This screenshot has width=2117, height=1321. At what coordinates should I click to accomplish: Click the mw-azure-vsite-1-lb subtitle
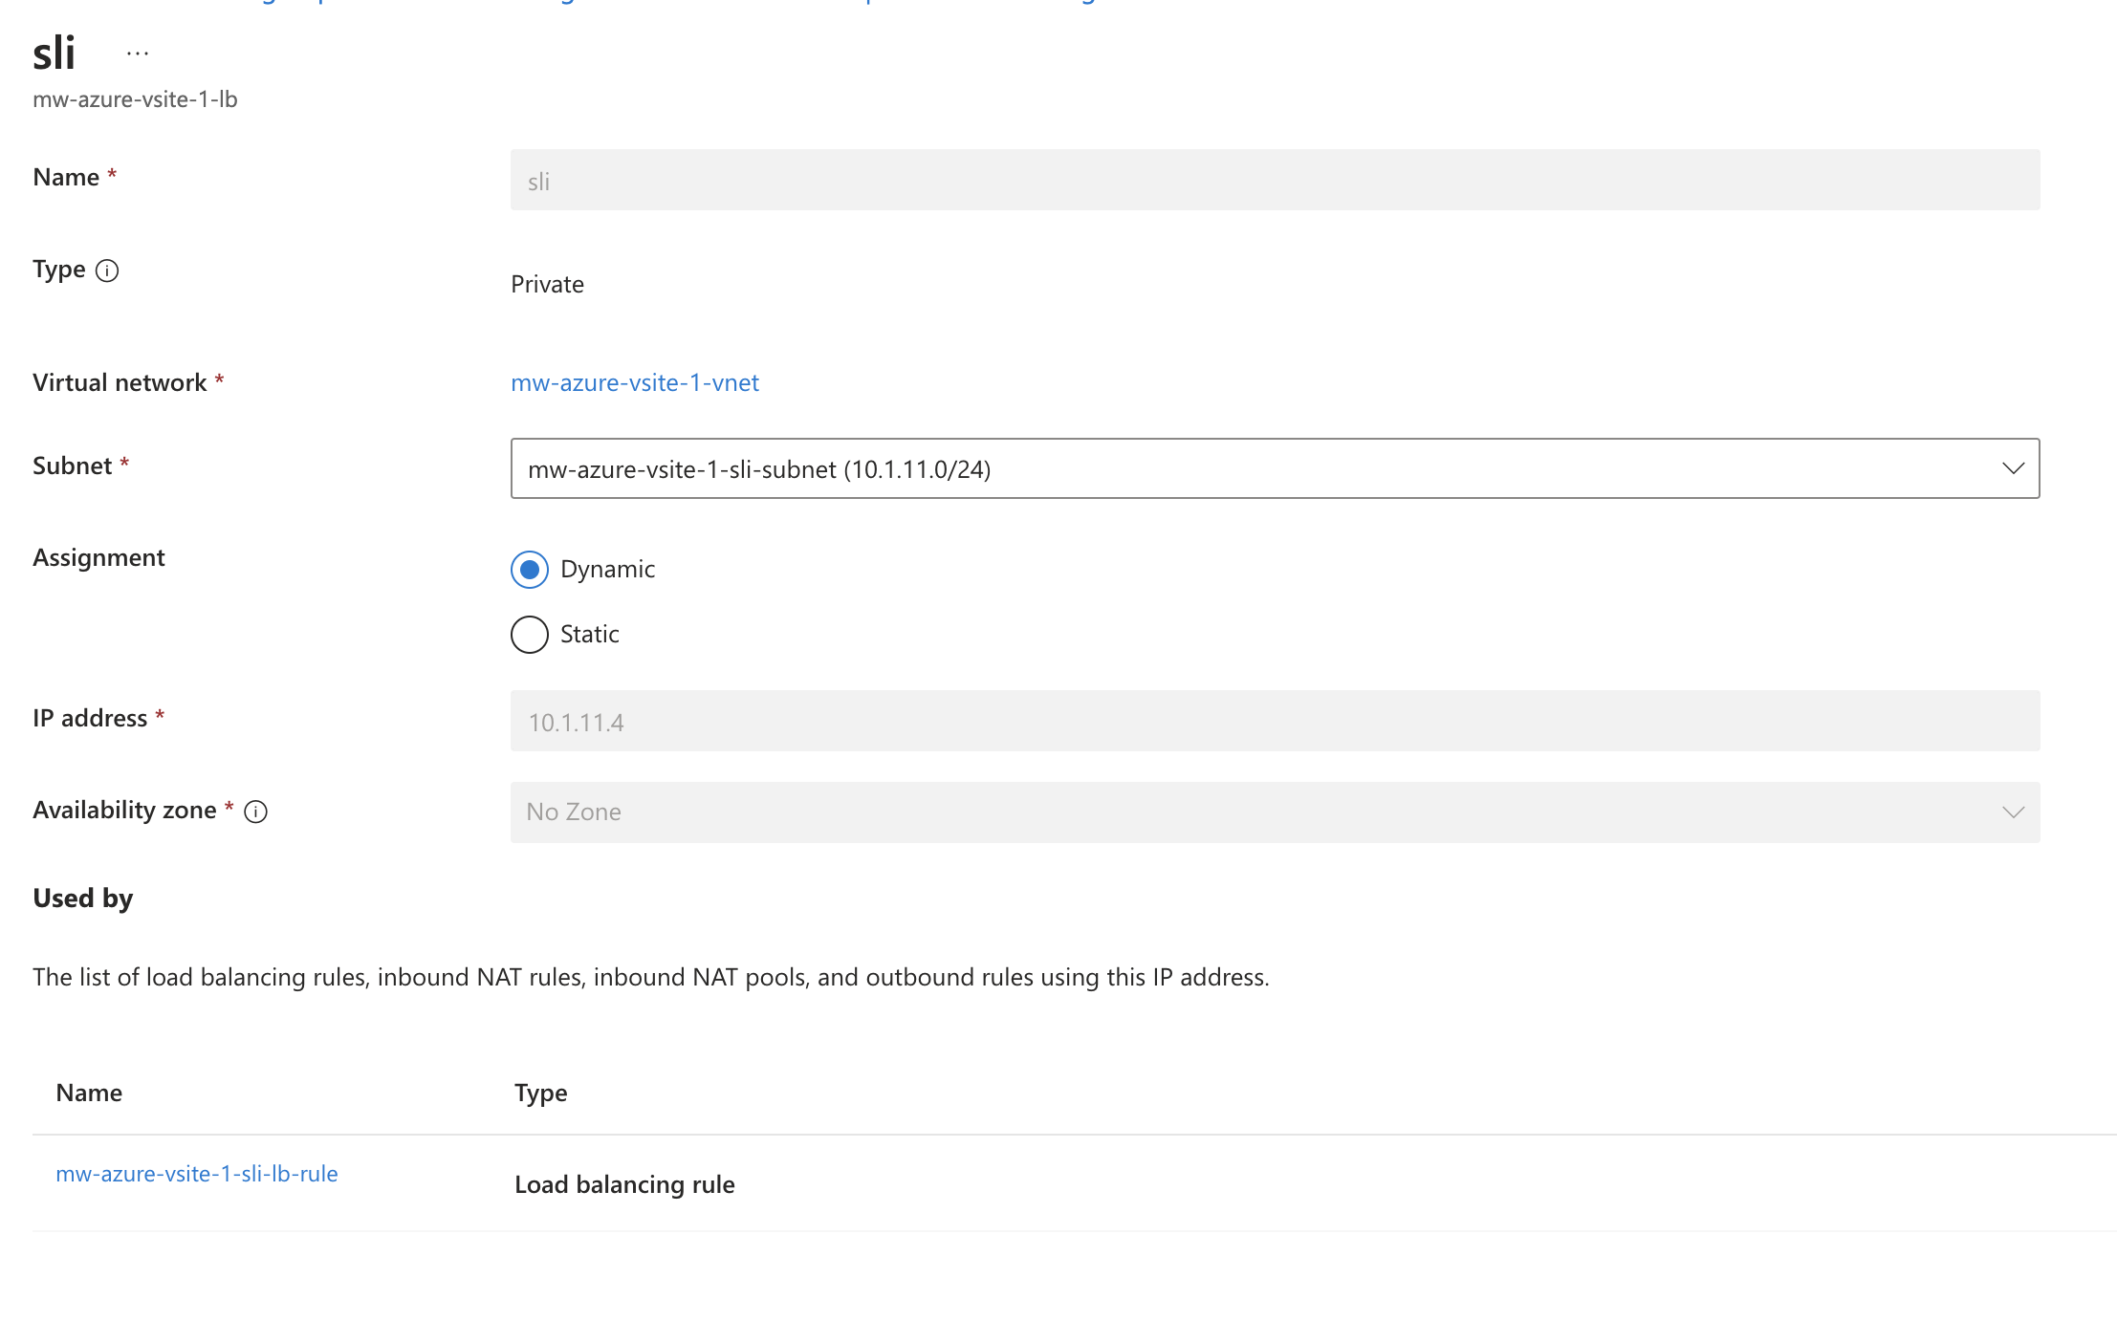coord(135,98)
